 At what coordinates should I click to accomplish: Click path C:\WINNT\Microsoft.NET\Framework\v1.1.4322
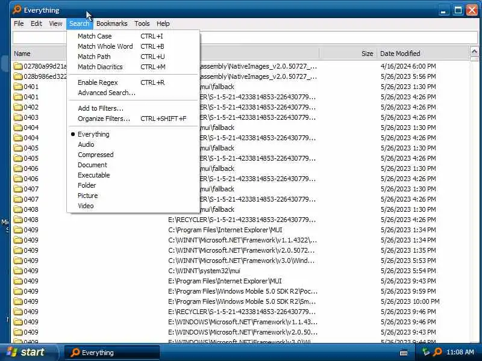(243, 240)
